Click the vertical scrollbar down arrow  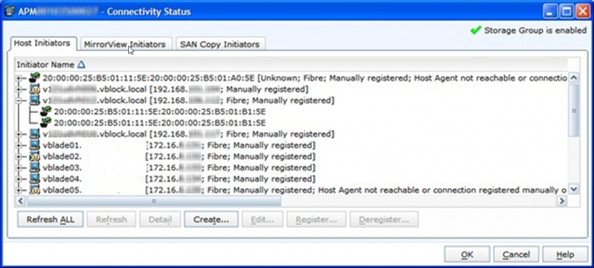[x=574, y=189]
